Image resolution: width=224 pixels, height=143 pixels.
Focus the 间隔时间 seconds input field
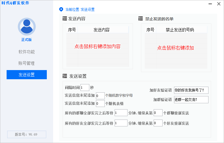[85, 88]
